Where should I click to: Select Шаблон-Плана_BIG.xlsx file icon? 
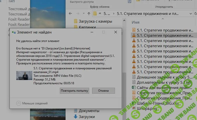[x=134, y=103]
